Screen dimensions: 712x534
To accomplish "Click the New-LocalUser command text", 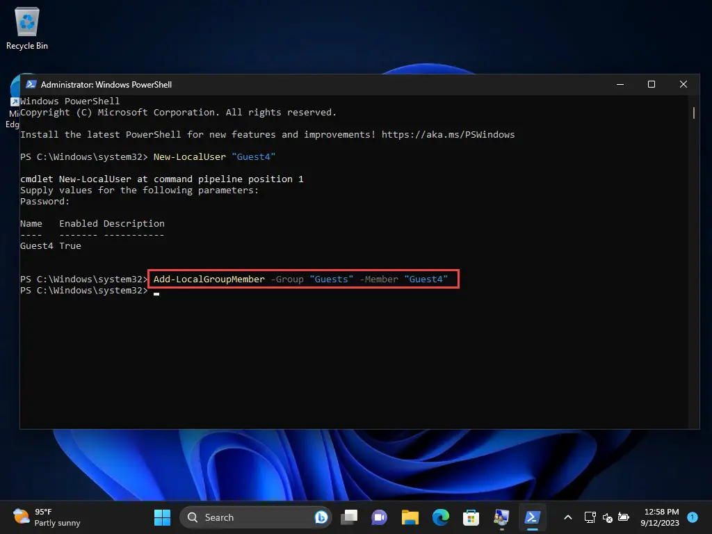I will (189, 156).
